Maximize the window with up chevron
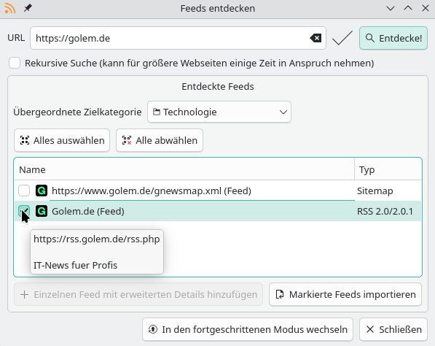 coord(408,8)
